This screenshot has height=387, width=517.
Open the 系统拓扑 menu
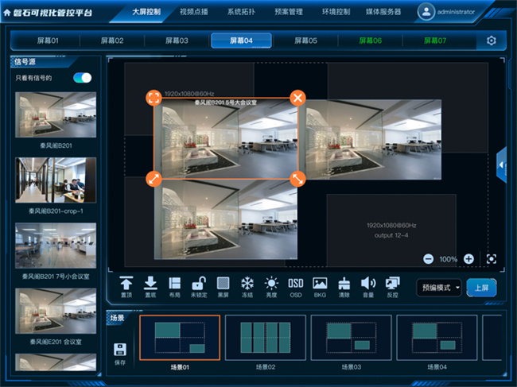pyautogui.click(x=241, y=12)
